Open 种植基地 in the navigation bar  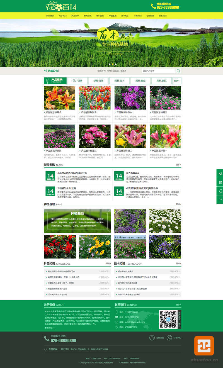coord(113,16)
